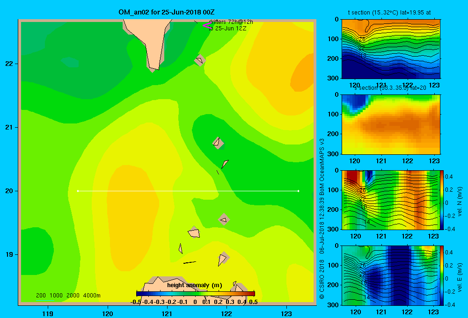Open the temperature section panel
The width and height of the screenshot is (468, 318).
pyautogui.click(x=391, y=49)
